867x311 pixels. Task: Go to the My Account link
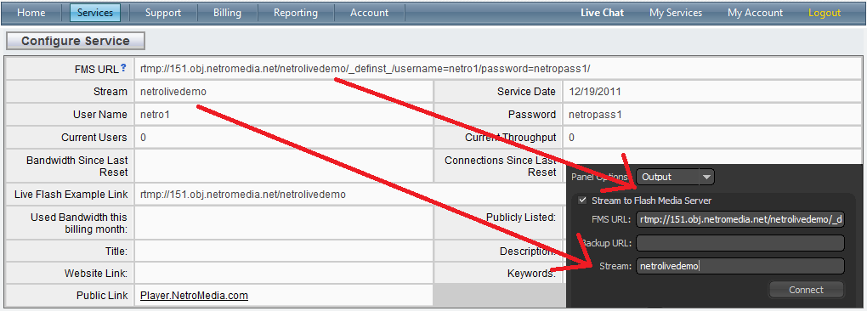(x=755, y=13)
